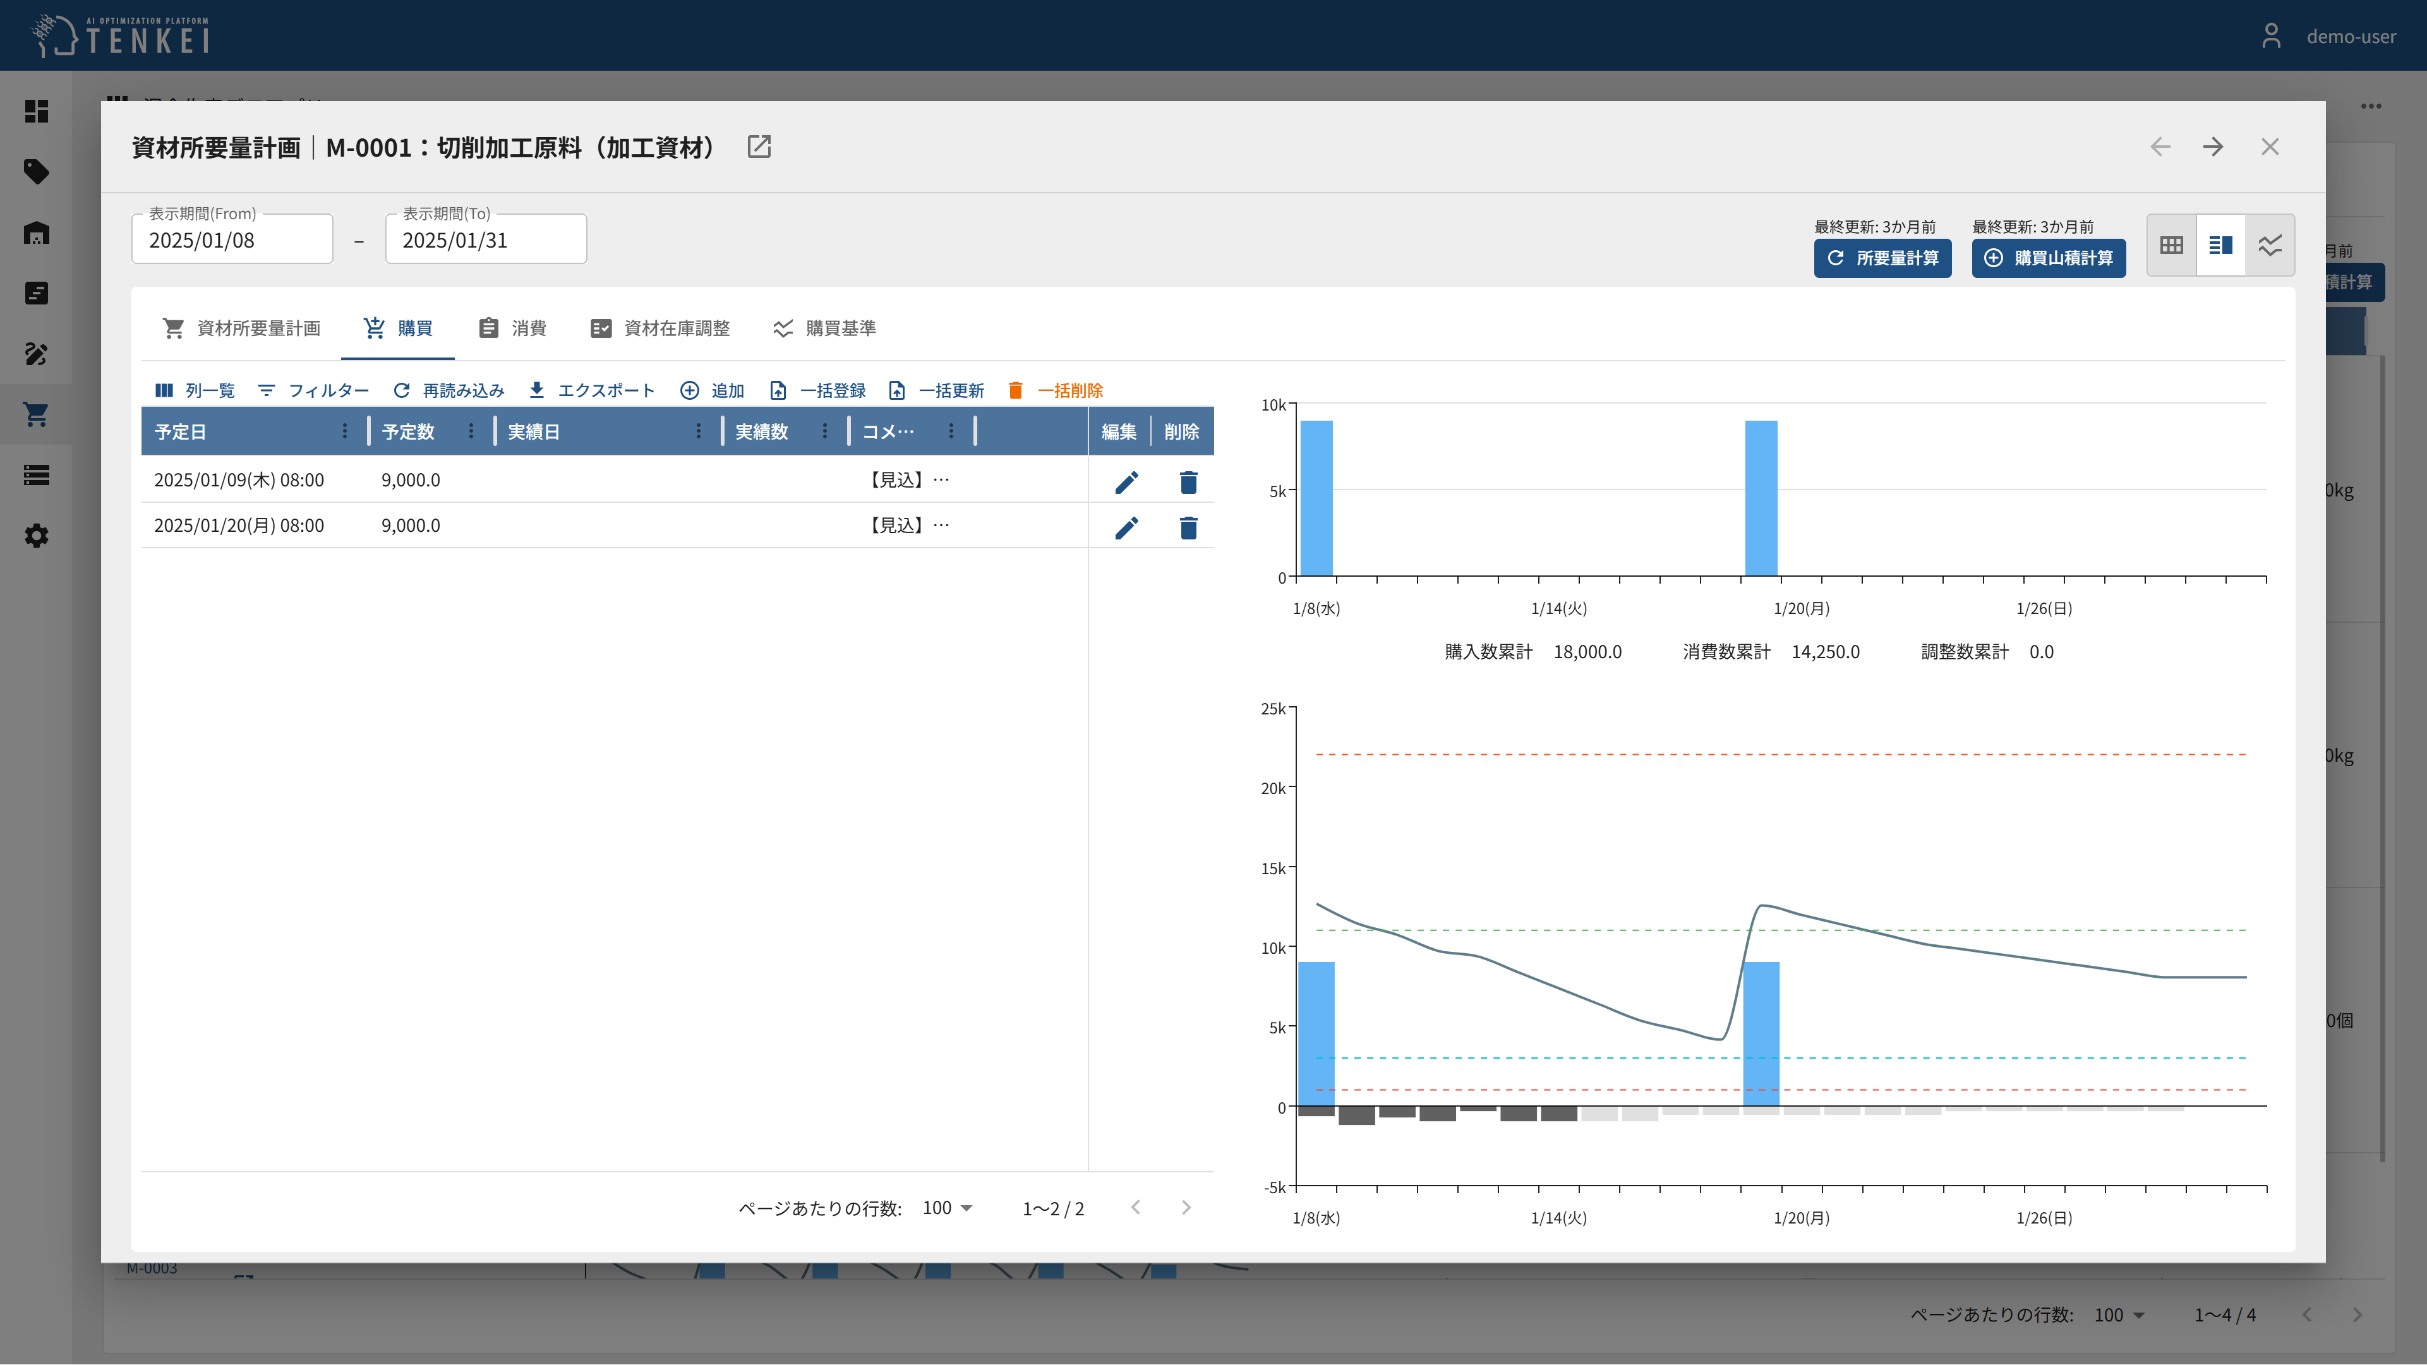Switch to chart-only view toggle
The height and width of the screenshot is (1365, 2427).
[2270, 245]
